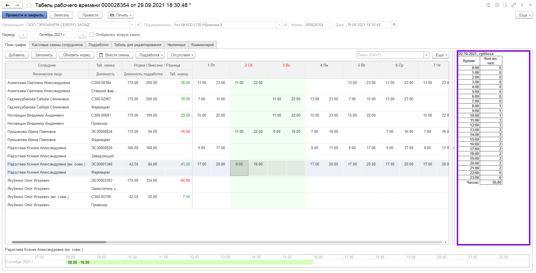
Task: Clear the search field with the X button
Action: tap(426, 55)
